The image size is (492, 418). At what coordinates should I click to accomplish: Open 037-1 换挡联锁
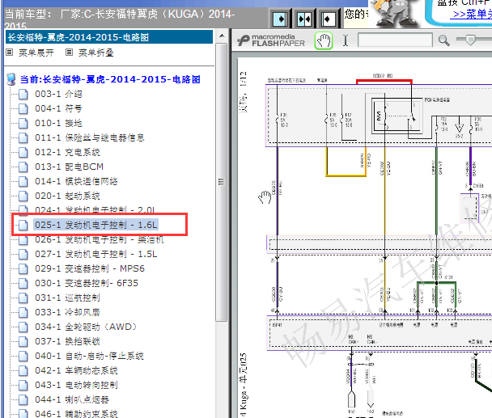click(67, 341)
